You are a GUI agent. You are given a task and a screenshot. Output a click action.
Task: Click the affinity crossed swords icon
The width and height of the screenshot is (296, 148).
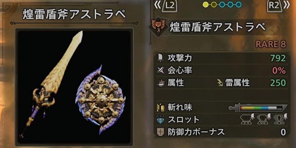click(160, 71)
